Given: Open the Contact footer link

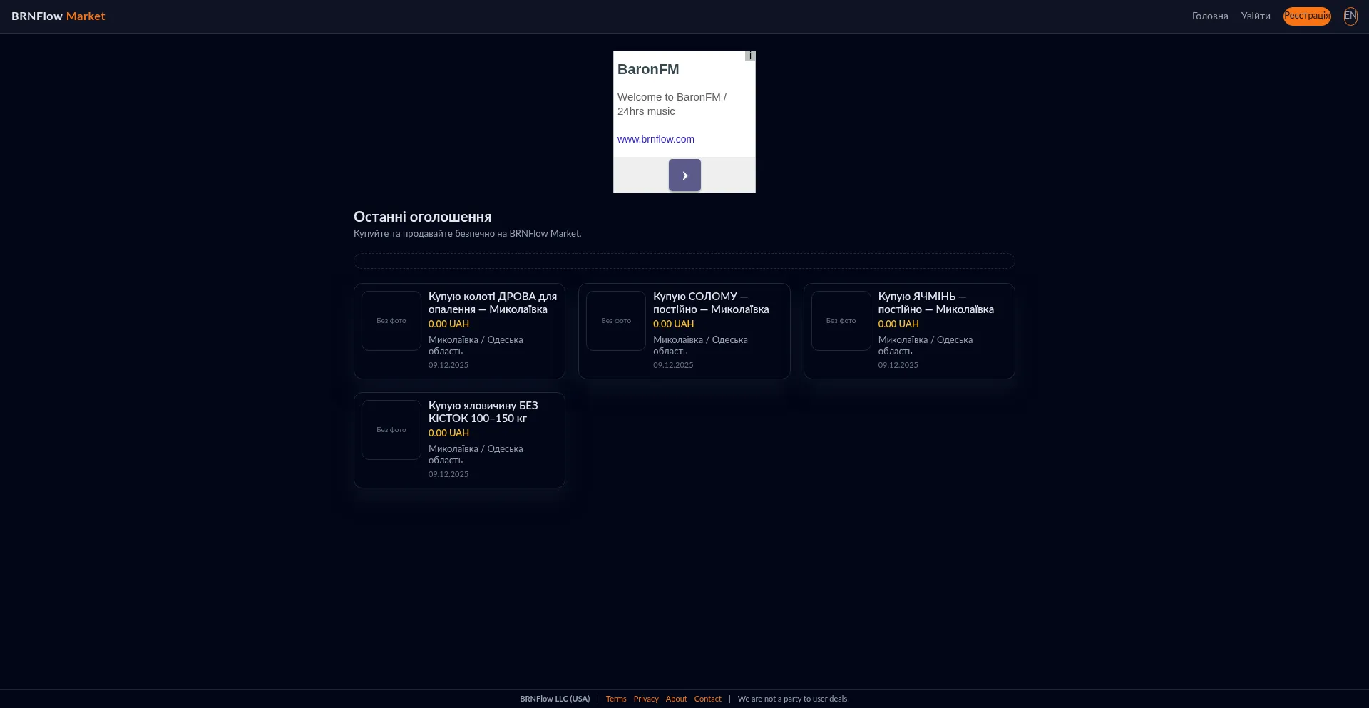Looking at the screenshot, I should click(x=707, y=699).
